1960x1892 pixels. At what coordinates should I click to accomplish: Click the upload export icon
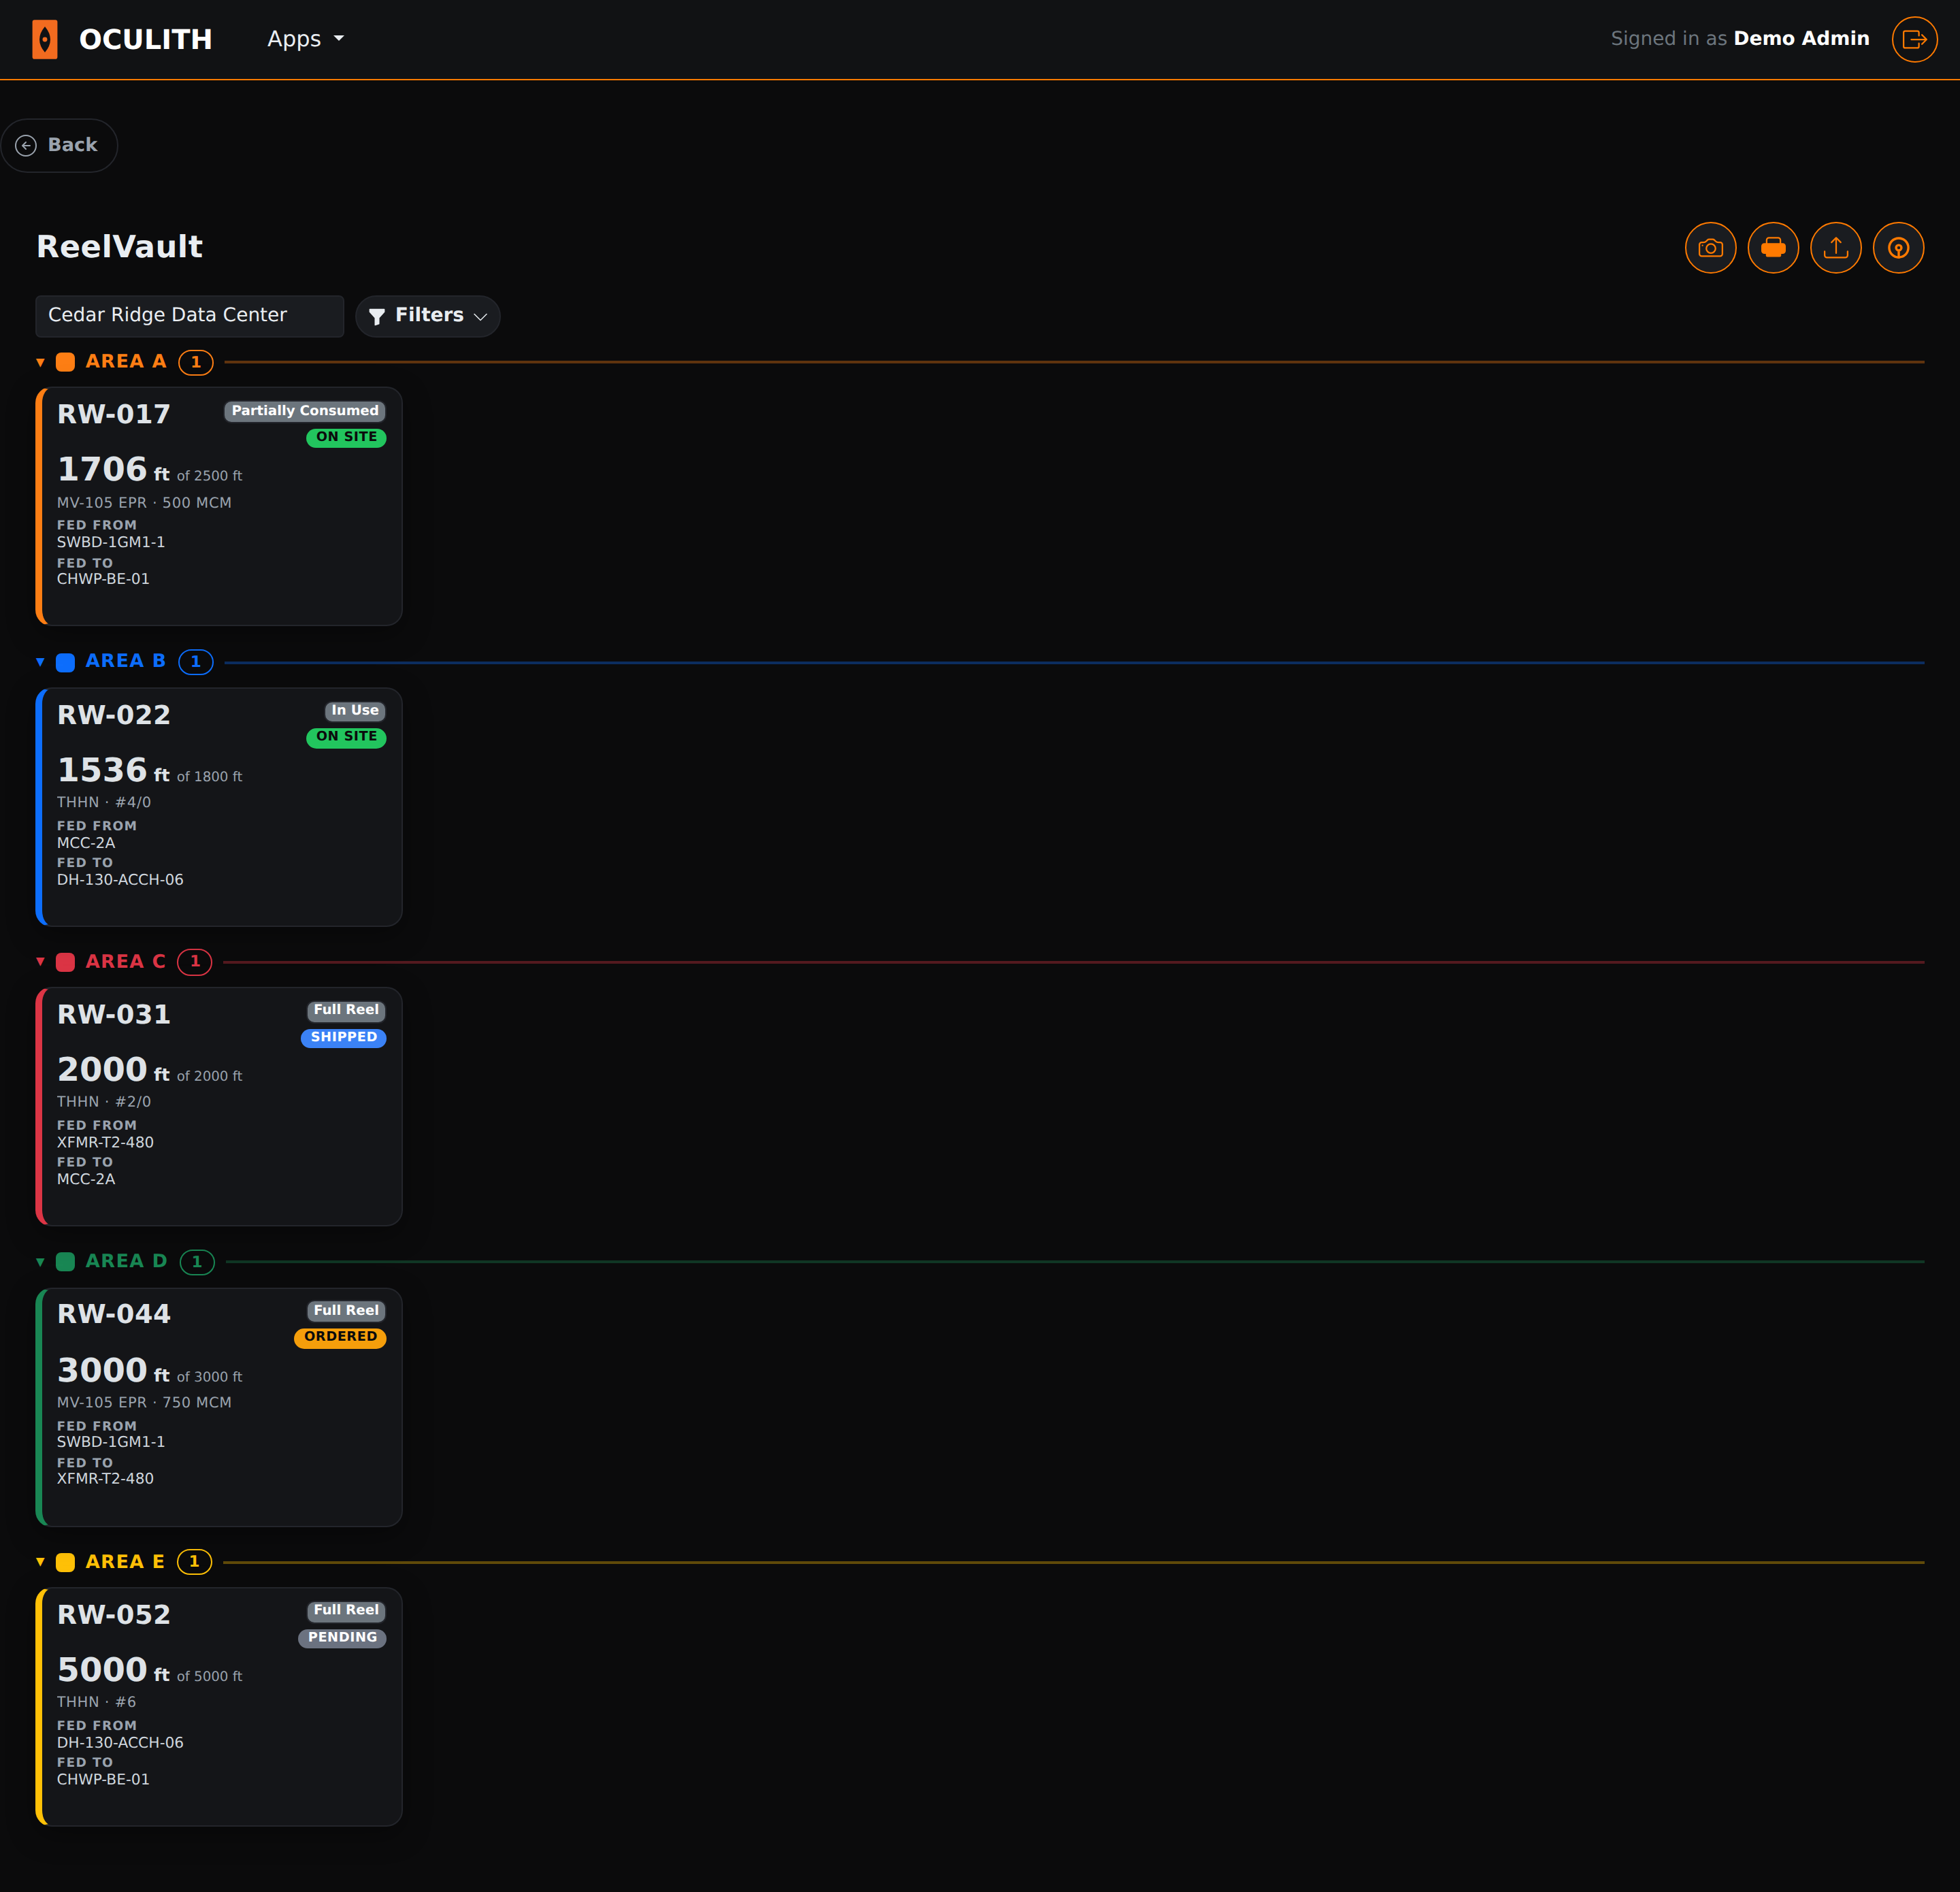click(1835, 247)
